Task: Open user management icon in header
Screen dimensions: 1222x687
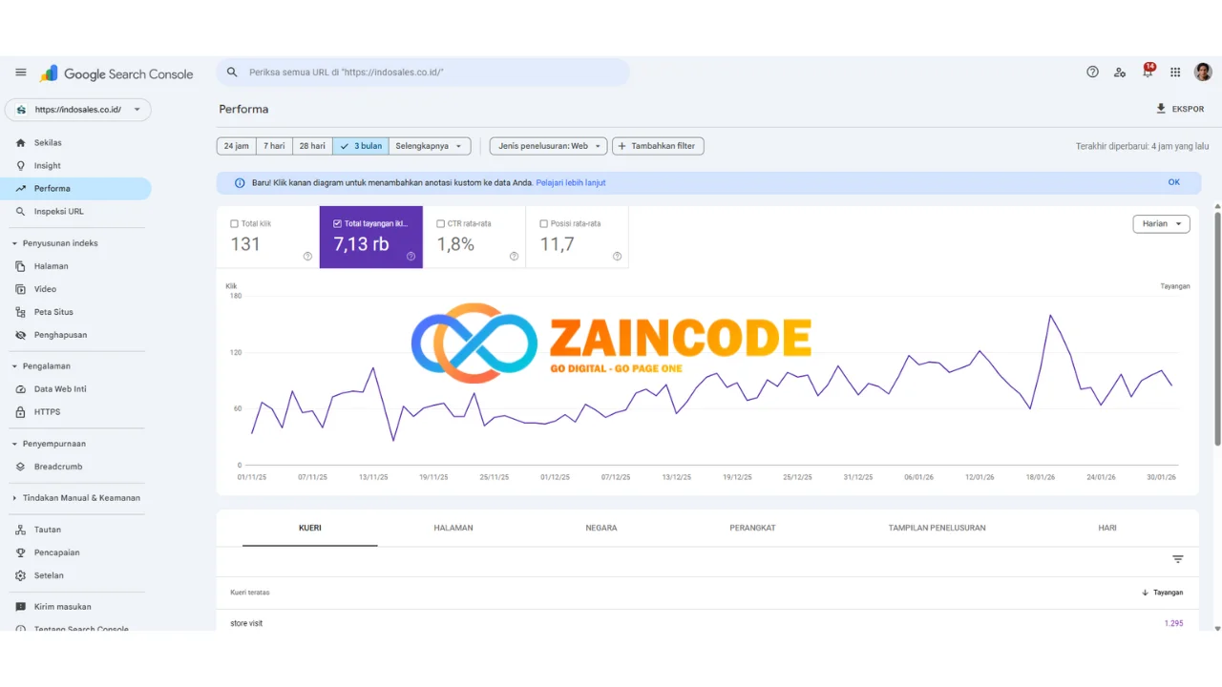Action: point(1120,73)
